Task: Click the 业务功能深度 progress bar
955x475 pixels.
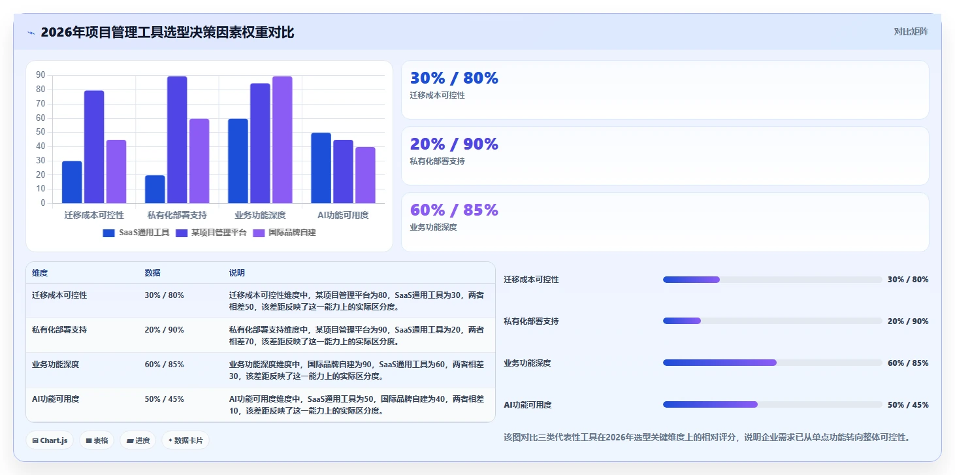Action: pos(773,363)
